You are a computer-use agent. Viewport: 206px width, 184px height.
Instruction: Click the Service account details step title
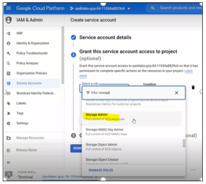point(105,37)
